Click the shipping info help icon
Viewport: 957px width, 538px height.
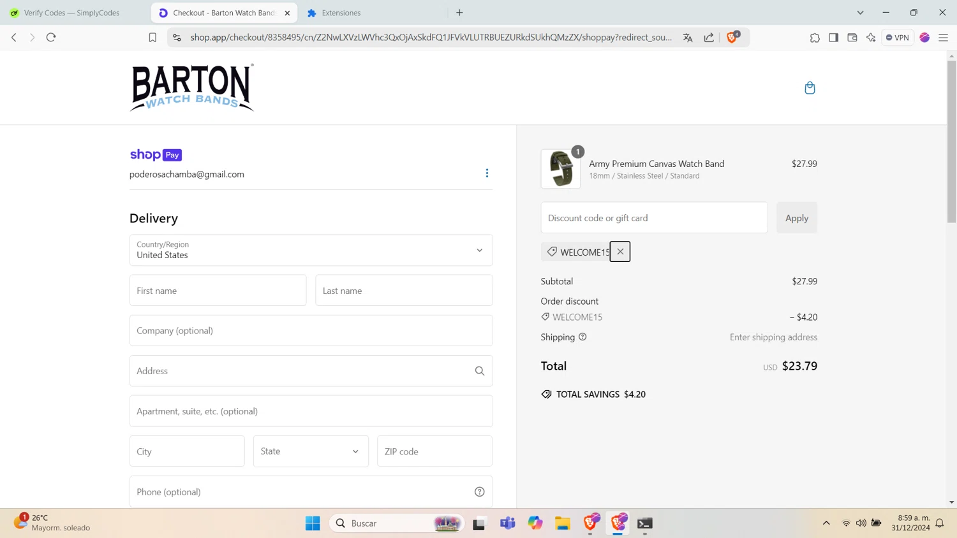point(582,337)
